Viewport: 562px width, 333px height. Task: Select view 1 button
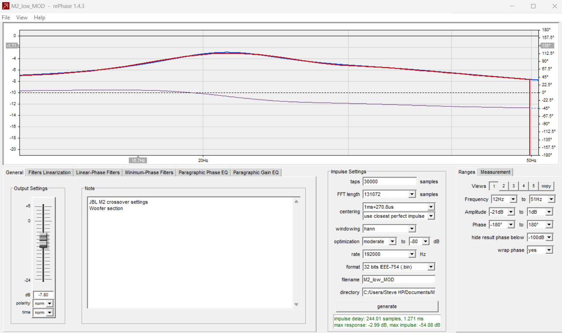coord(494,186)
